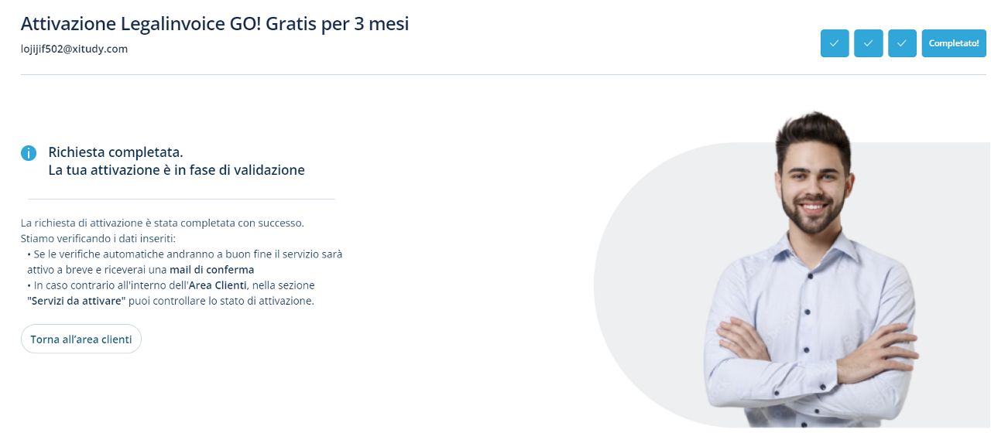Viewport: 991px width, 433px height.
Task: Click the Attivazione Legalinvoice GO! page title
Action: [x=214, y=24]
